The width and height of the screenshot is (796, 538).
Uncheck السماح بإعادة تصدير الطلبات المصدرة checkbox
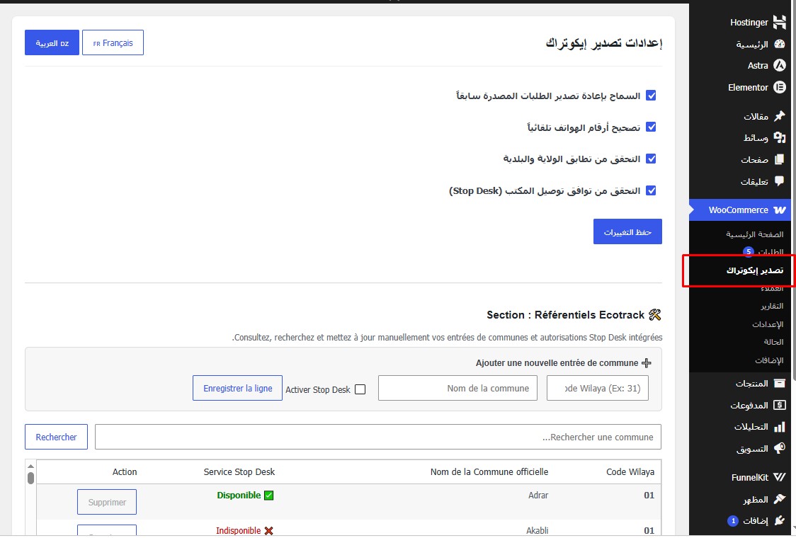point(651,96)
